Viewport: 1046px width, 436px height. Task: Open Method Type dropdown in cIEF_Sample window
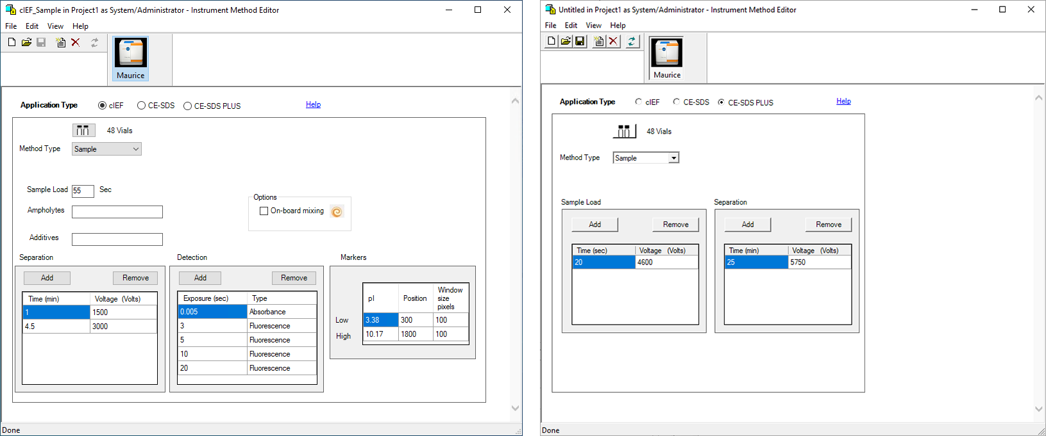point(106,149)
